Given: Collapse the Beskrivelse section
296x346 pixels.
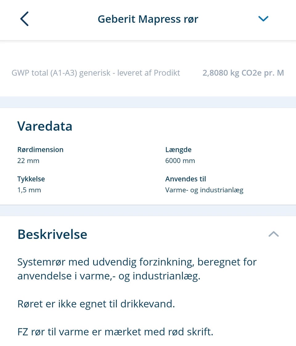Looking at the screenshot, I should 273,234.
